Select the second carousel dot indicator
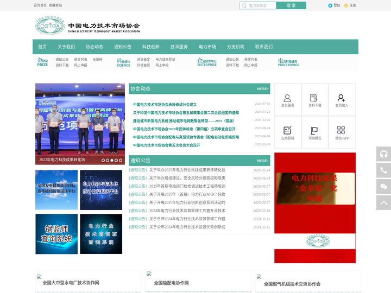This screenshot has width=391, height=293. pos(108,160)
